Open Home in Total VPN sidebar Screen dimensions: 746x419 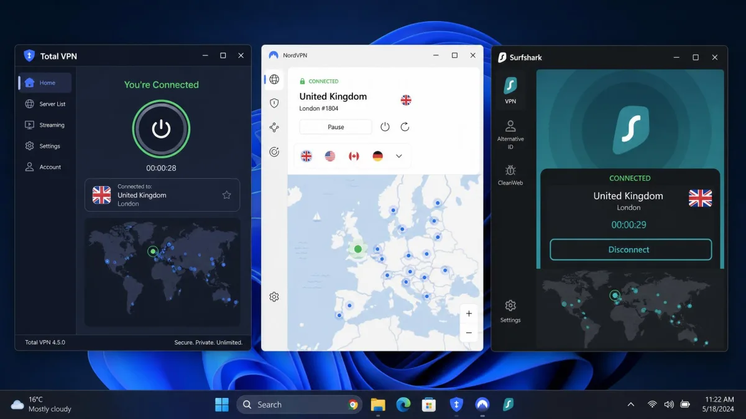(45, 83)
